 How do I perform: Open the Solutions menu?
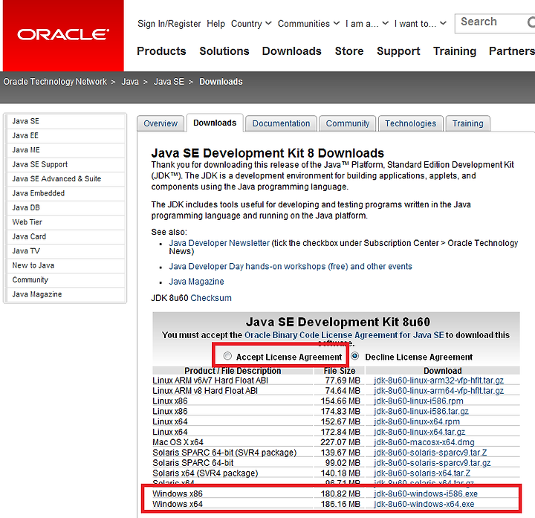tap(224, 51)
